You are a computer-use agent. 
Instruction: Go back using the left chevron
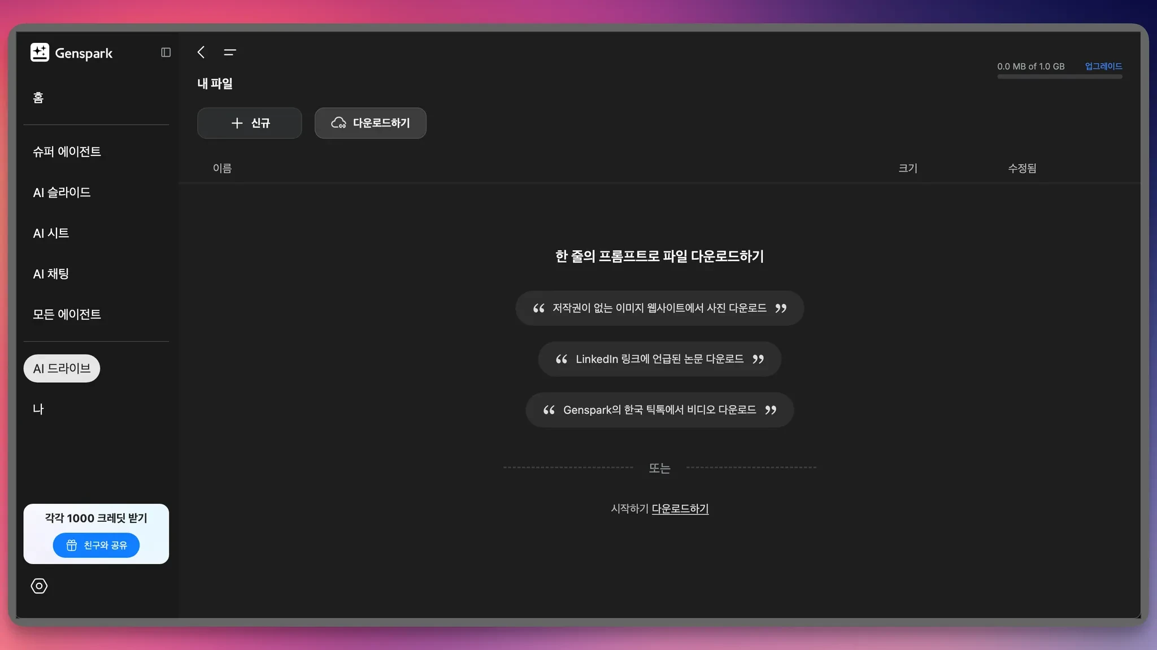[x=201, y=52]
